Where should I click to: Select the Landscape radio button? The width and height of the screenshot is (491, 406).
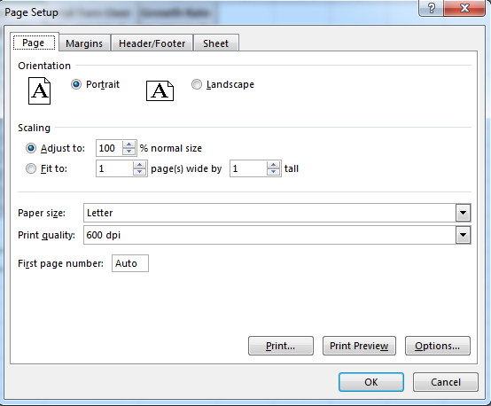197,84
